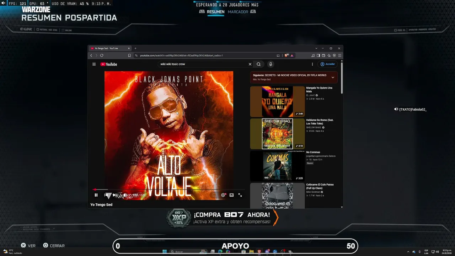Open a new browser tab
Screen dimensions: 455x256
(x=135, y=48)
